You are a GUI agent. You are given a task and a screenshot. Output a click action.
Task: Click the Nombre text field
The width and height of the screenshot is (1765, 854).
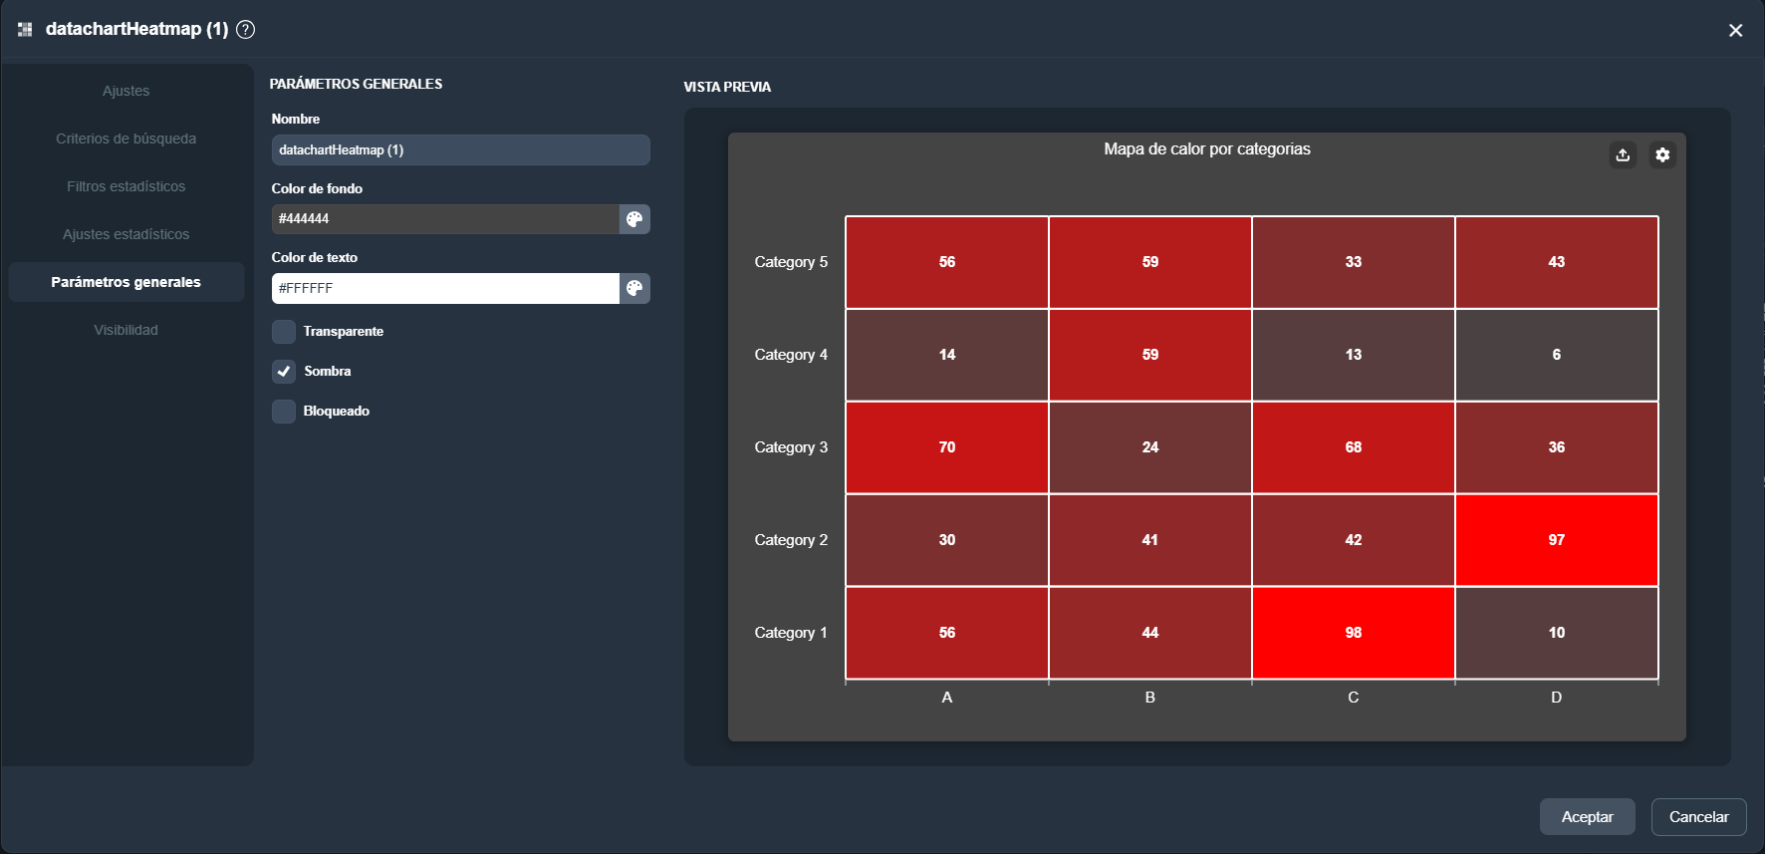[x=460, y=150]
